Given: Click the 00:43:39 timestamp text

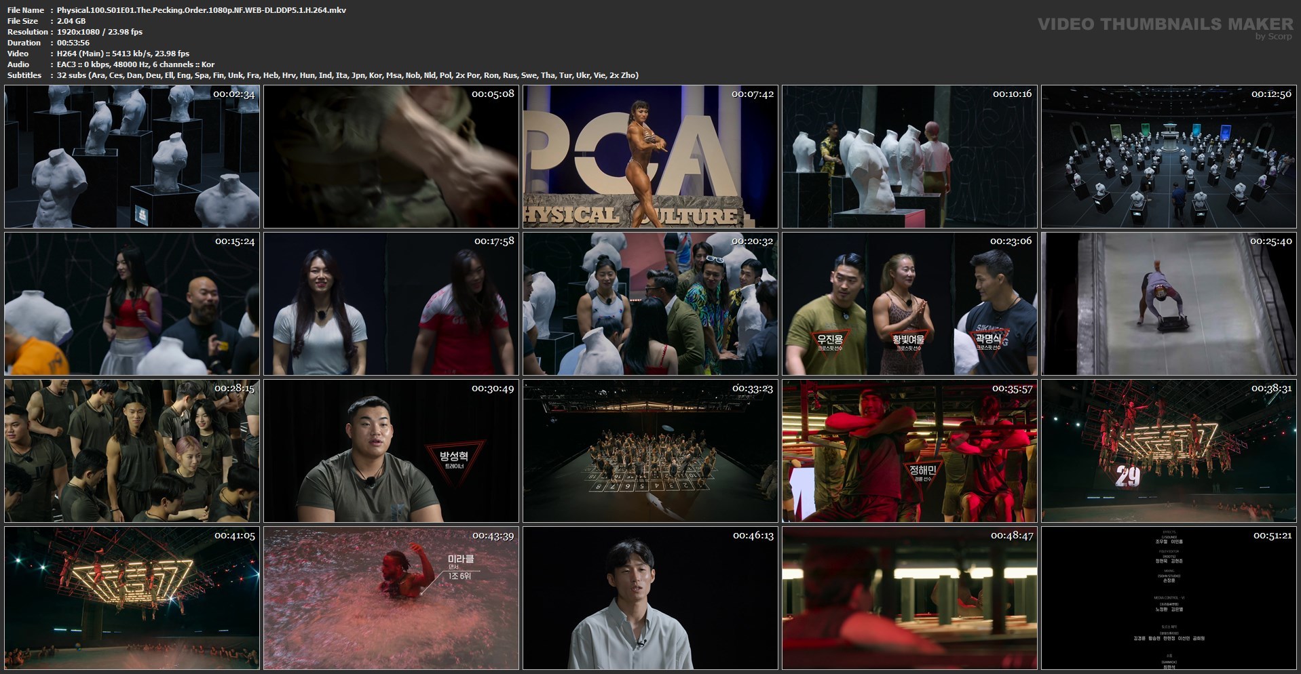Looking at the screenshot, I should [493, 536].
